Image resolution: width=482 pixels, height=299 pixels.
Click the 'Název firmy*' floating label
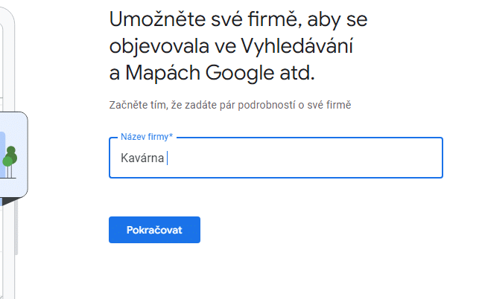(x=147, y=137)
